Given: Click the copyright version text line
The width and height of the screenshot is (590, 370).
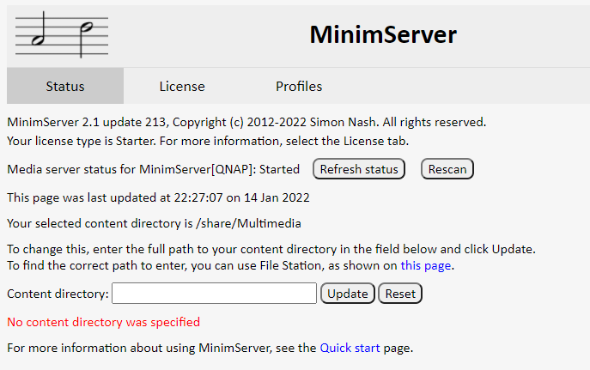Looking at the screenshot, I should tap(246, 122).
